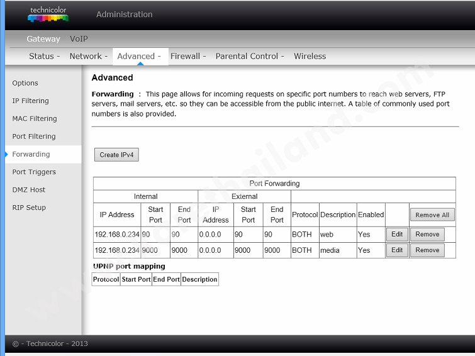Screen dimensions: 475x356
Task: Open the Advanced menu
Action: 139,56
